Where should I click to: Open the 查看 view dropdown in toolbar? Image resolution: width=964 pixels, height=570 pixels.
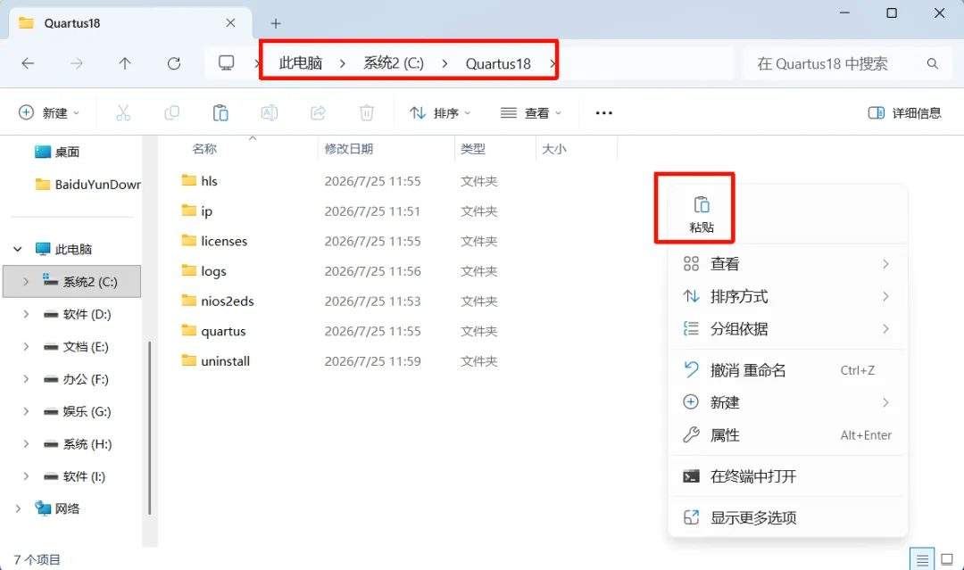(x=531, y=113)
